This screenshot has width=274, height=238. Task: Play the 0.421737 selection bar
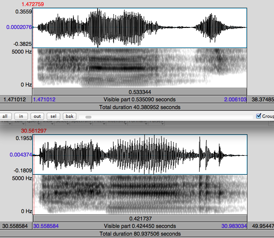(x=140, y=218)
